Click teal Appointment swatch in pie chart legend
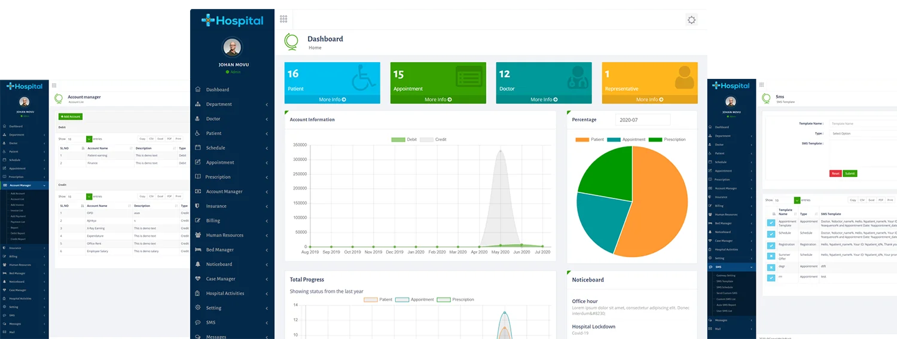The width and height of the screenshot is (897, 339). pyautogui.click(x=614, y=139)
